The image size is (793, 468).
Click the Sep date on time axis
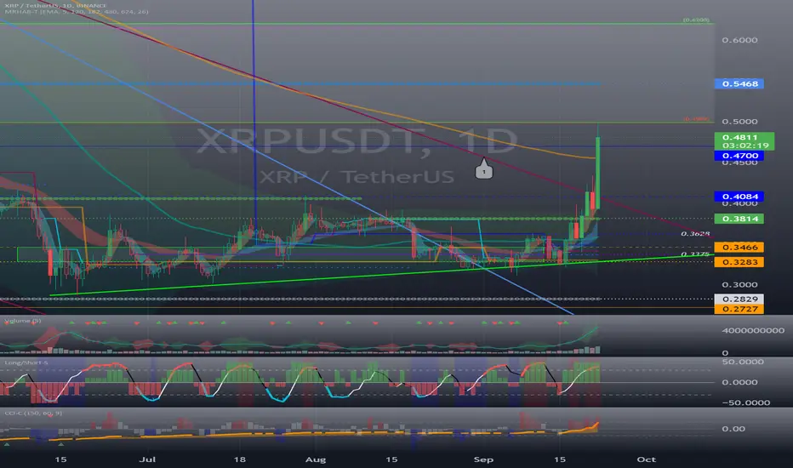[x=483, y=459]
